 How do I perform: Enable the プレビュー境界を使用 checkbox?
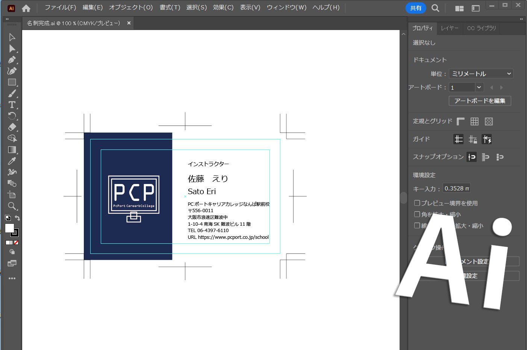(417, 203)
